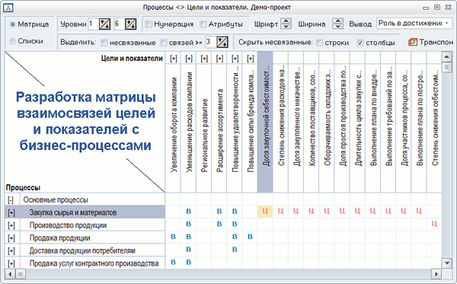
Task: Enable the Атрибуты checkbox
Action: click(203, 24)
